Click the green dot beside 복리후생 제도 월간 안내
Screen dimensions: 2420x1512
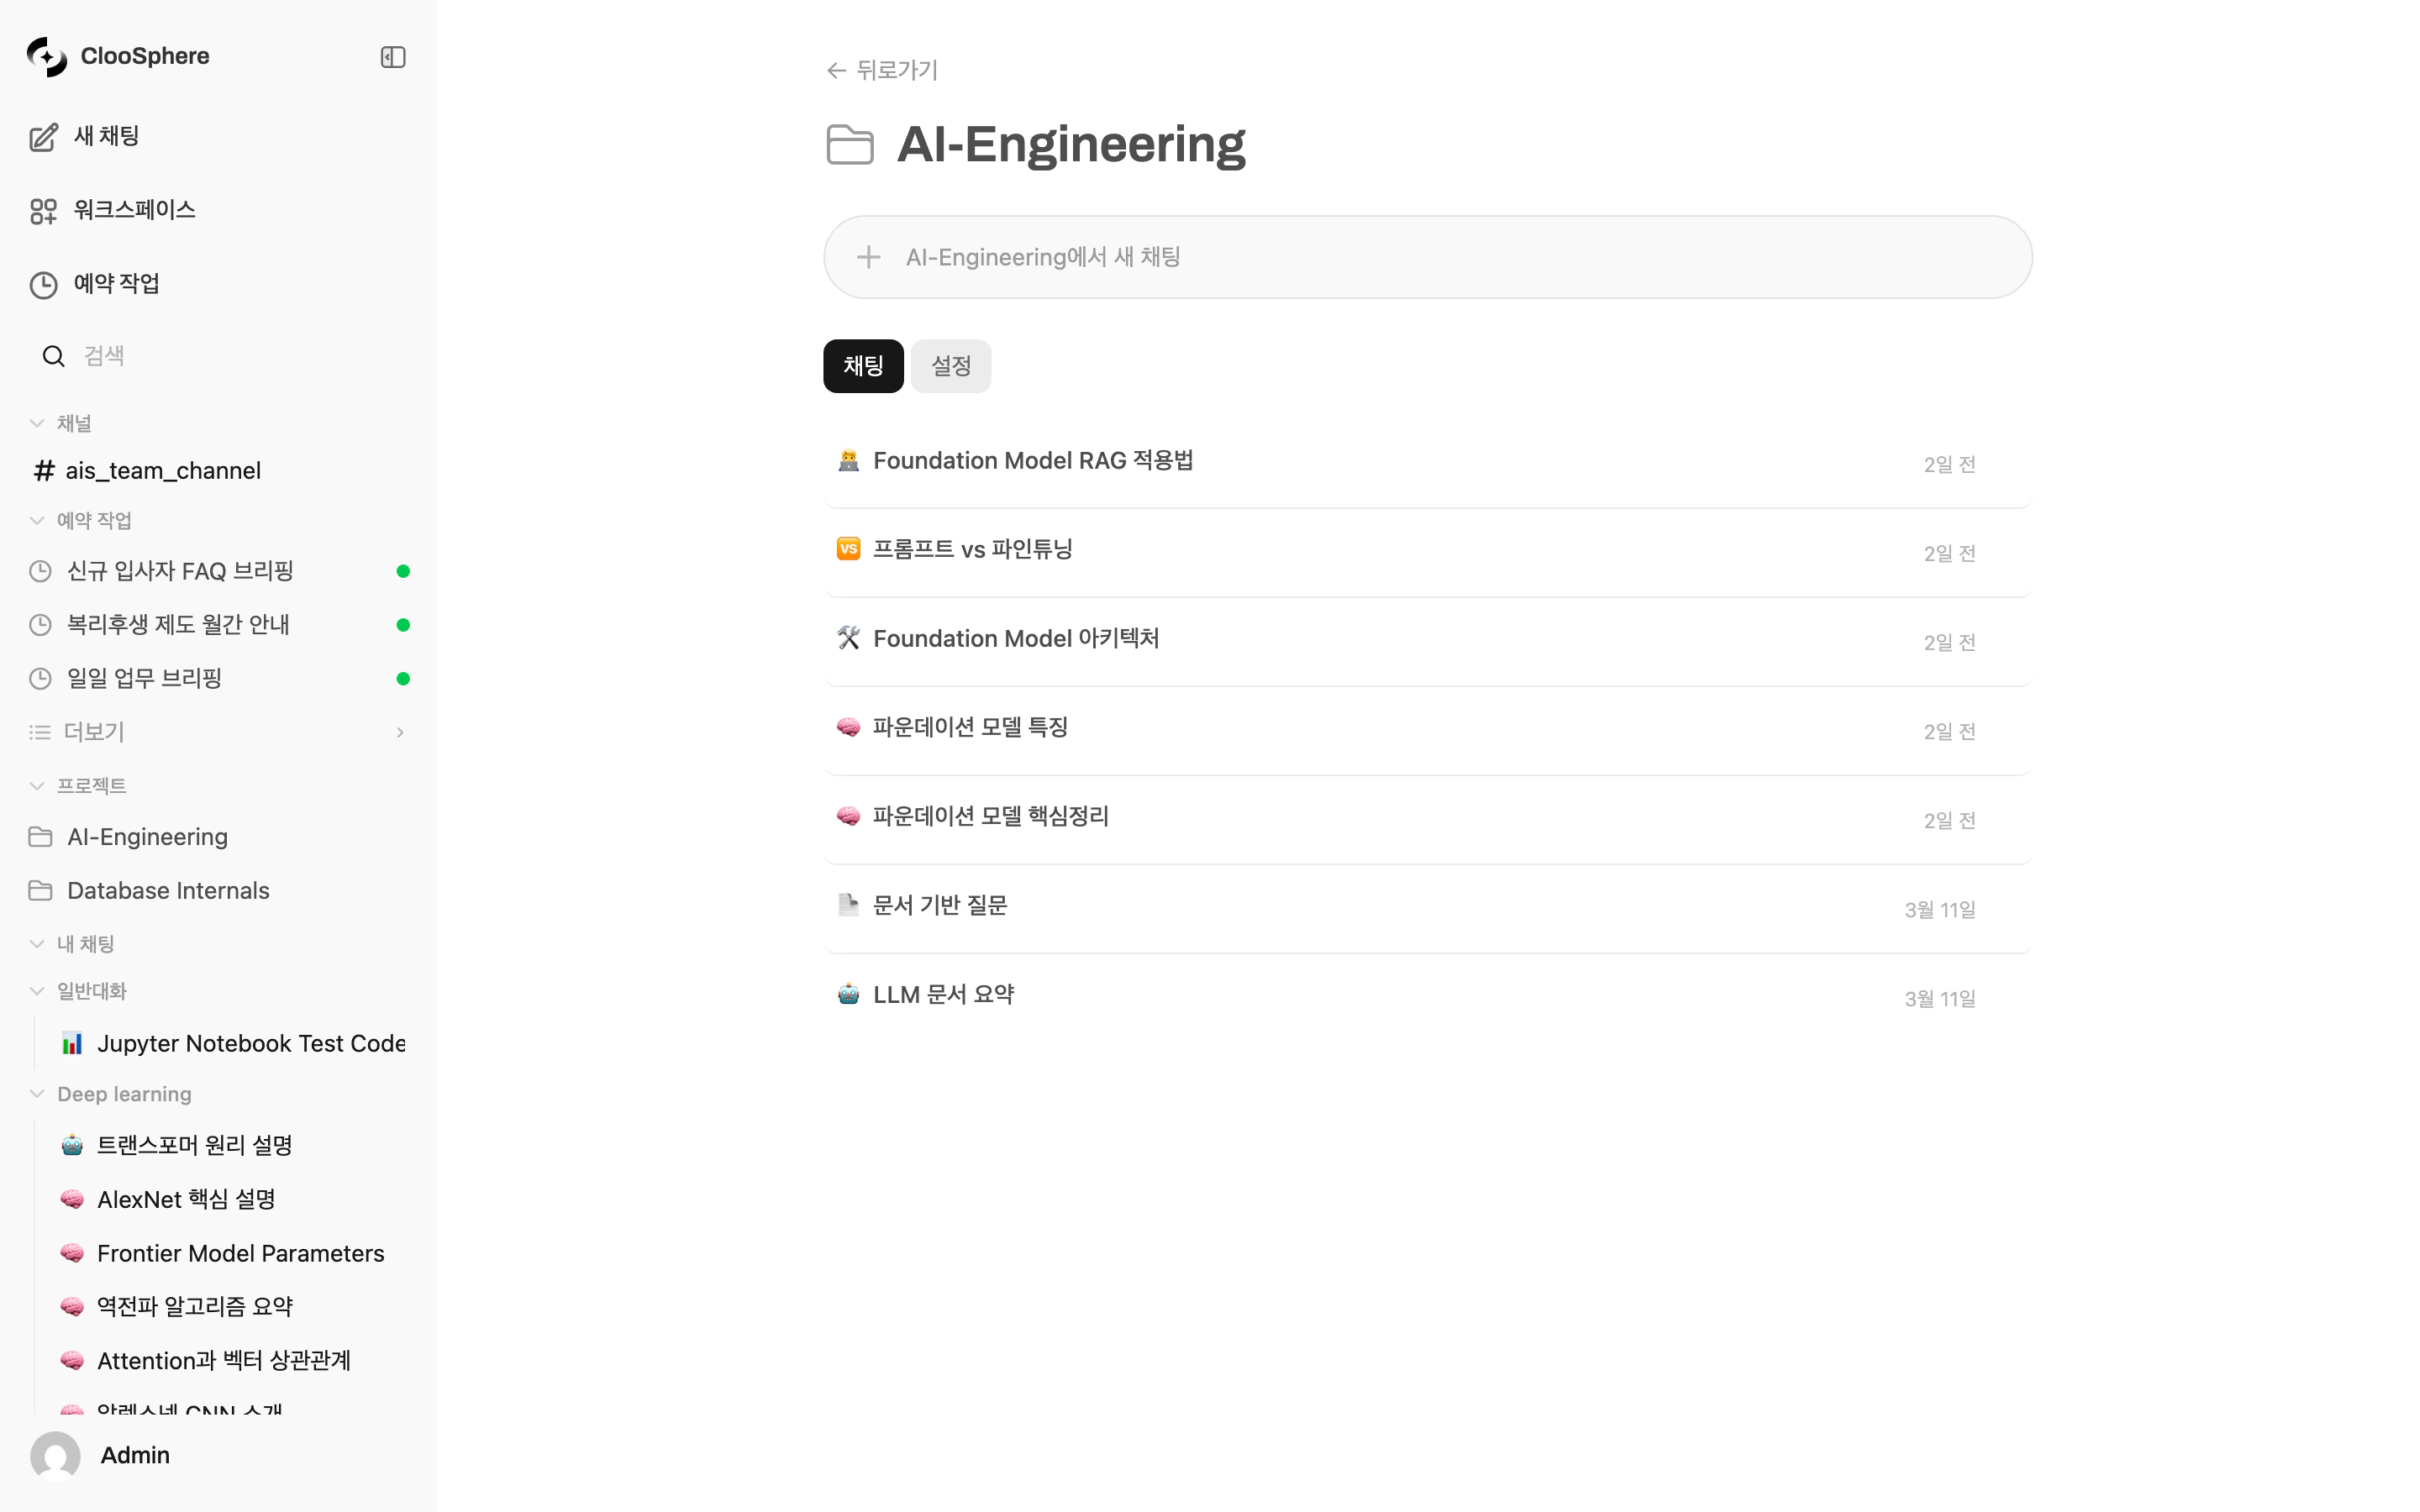click(x=404, y=624)
